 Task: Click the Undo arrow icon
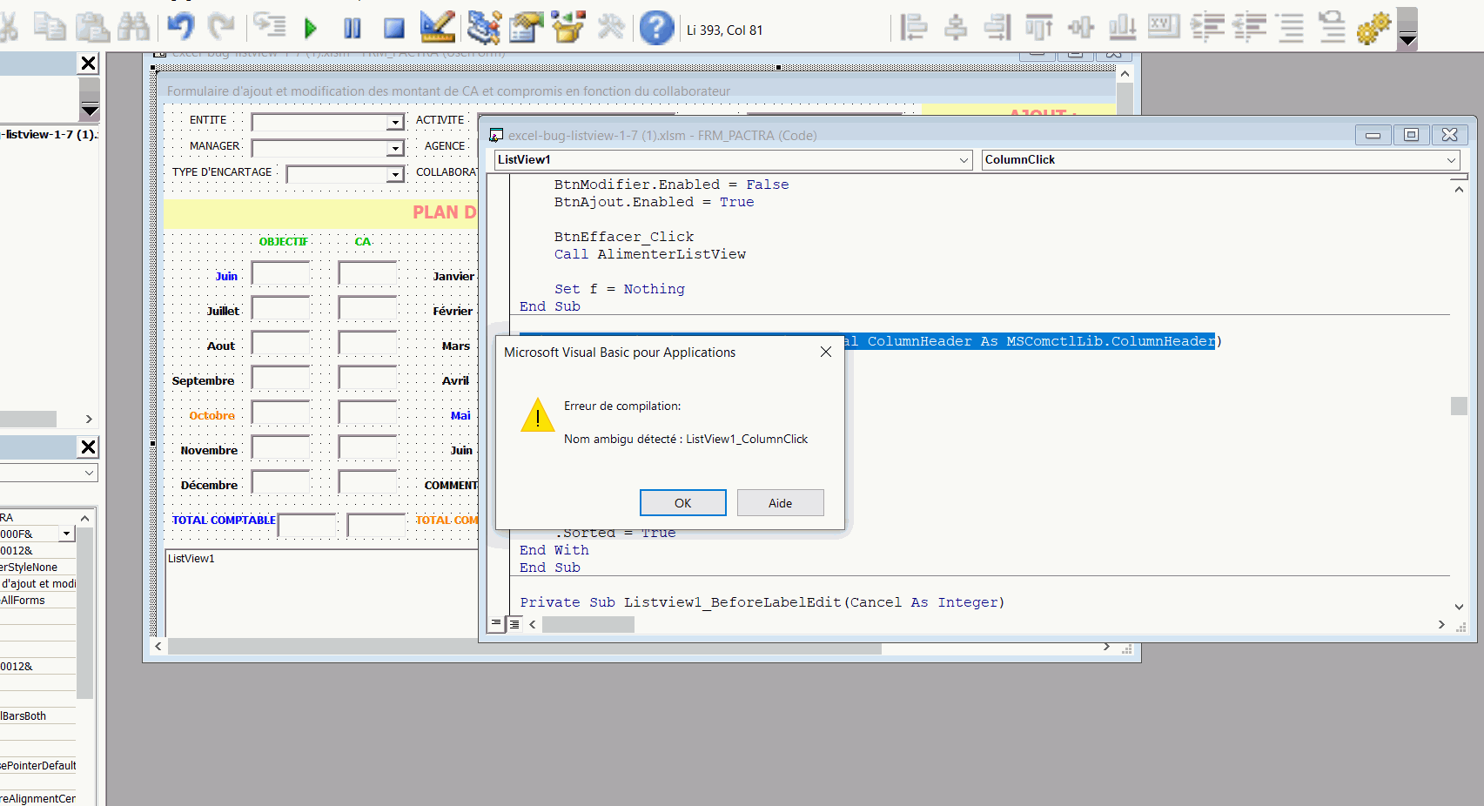pyautogui.click(x=180, y=28)
